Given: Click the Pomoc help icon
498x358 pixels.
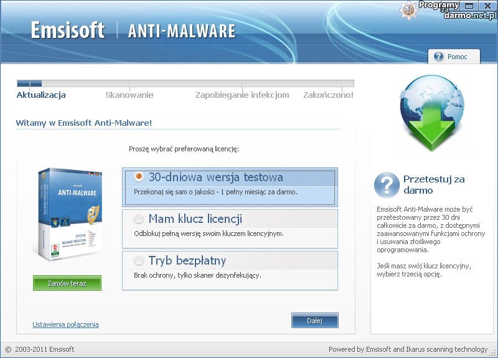Looking at the screenshot, I should pyautogui.click(x=438, y=57).
